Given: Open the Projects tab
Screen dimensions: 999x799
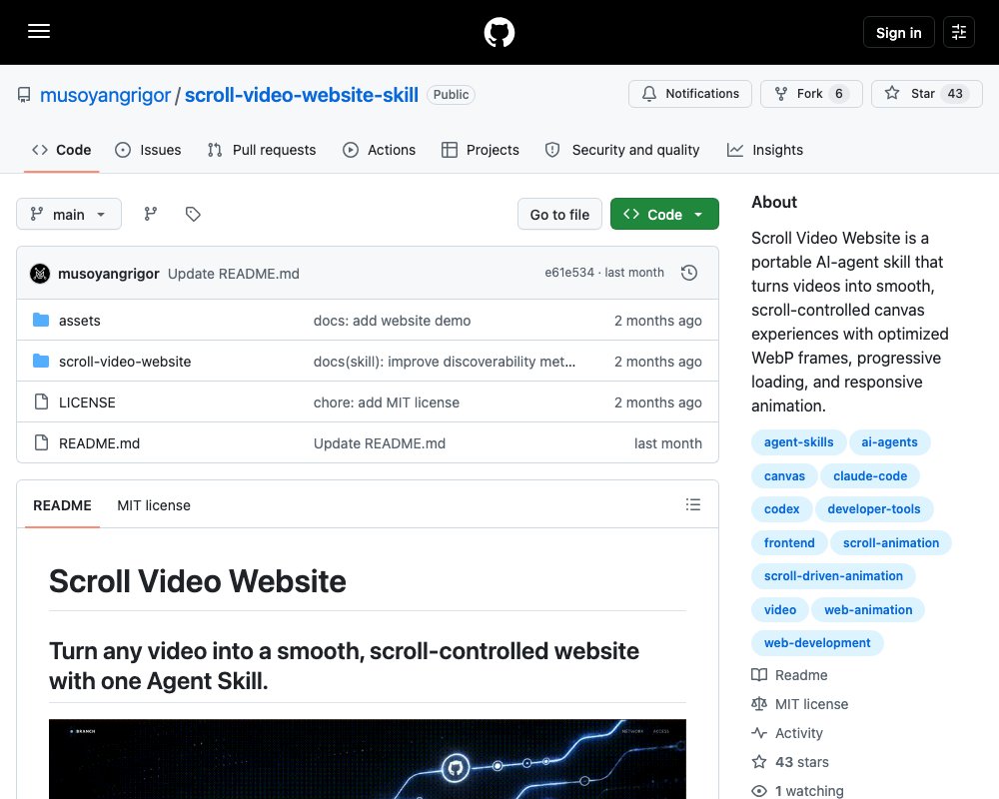Looking at the screenshot, I should point(481,150).
